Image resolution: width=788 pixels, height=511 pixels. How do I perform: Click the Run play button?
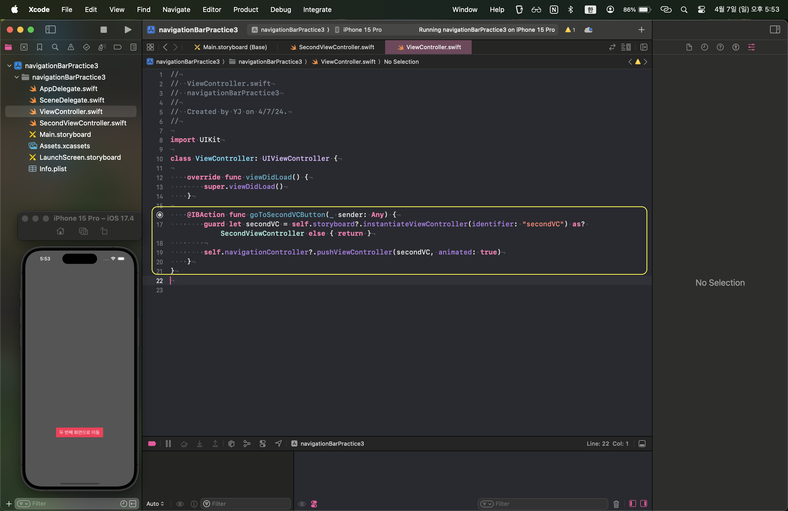click(x=128, y=30)
